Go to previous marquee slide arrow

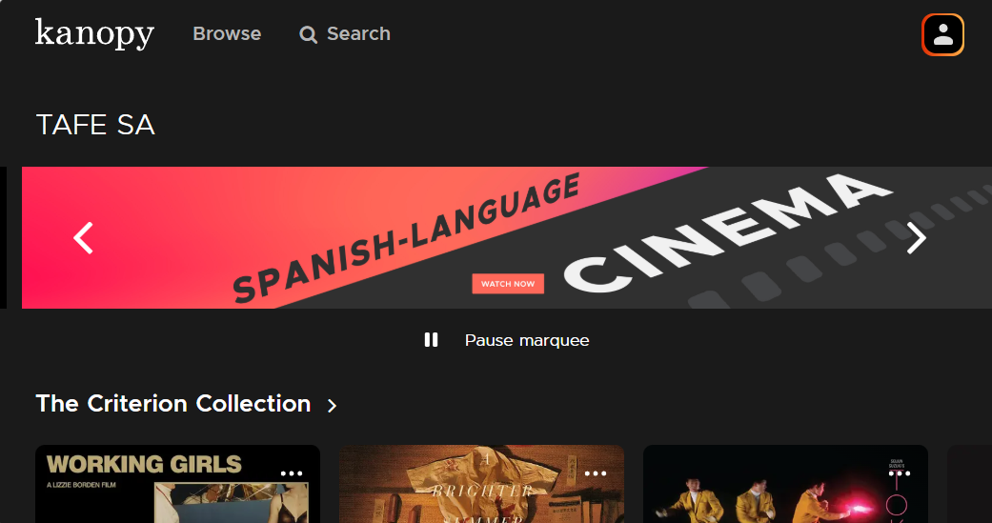83,238
